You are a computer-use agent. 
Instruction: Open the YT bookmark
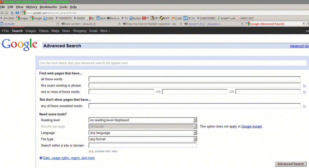coord(146,18)
